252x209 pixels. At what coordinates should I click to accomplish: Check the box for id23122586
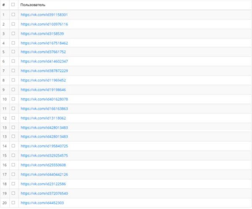click(13, 183)
